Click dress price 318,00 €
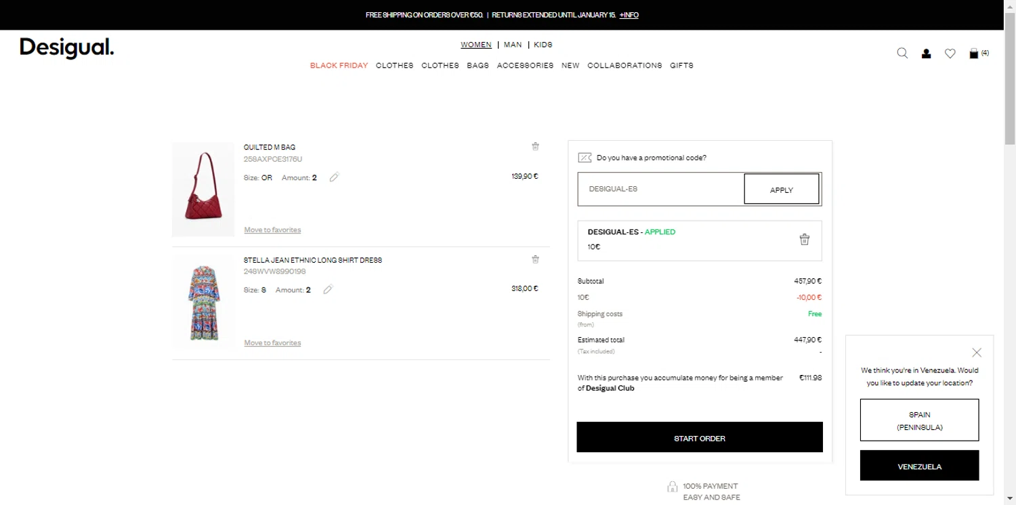This screenshot has height=505, width=1016. (525, 288)
